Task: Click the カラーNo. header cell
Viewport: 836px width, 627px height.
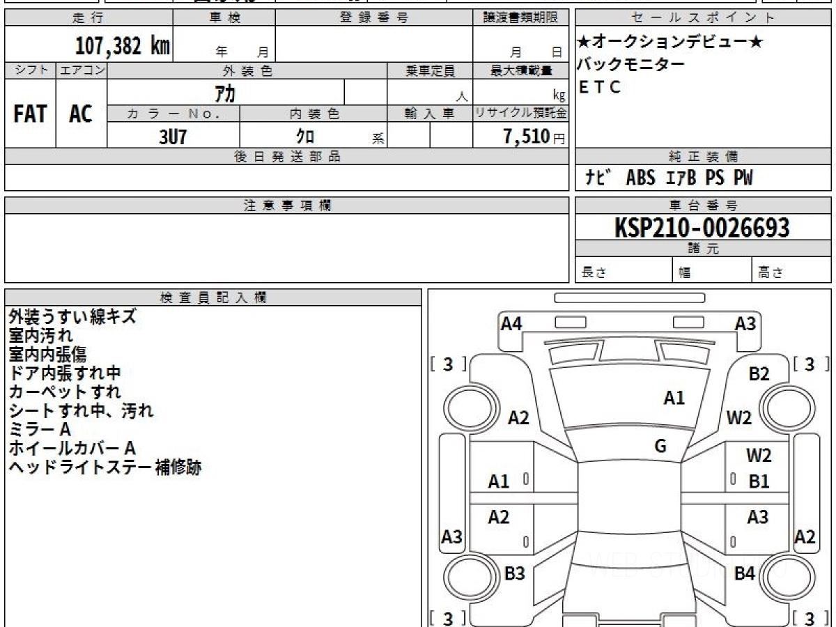Action: click(173, 114)
